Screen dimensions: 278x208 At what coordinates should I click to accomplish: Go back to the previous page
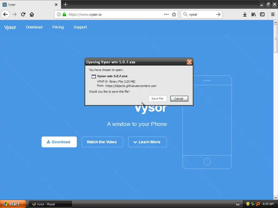coord(5,14)
